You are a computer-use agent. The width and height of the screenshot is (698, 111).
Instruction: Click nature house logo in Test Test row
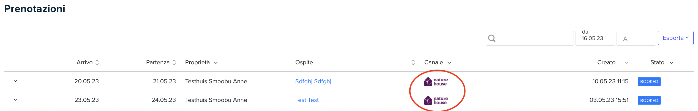(436, 100)
